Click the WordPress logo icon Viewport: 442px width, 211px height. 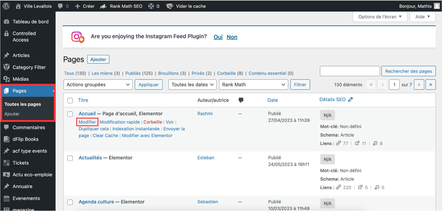(6, 6)
